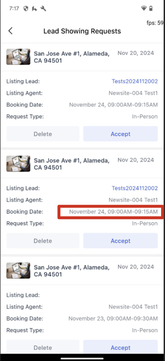This screenshot has height=361, width=165.
Task: Tap the wrench icon in status bar
Action: click(x=43, y=9)
